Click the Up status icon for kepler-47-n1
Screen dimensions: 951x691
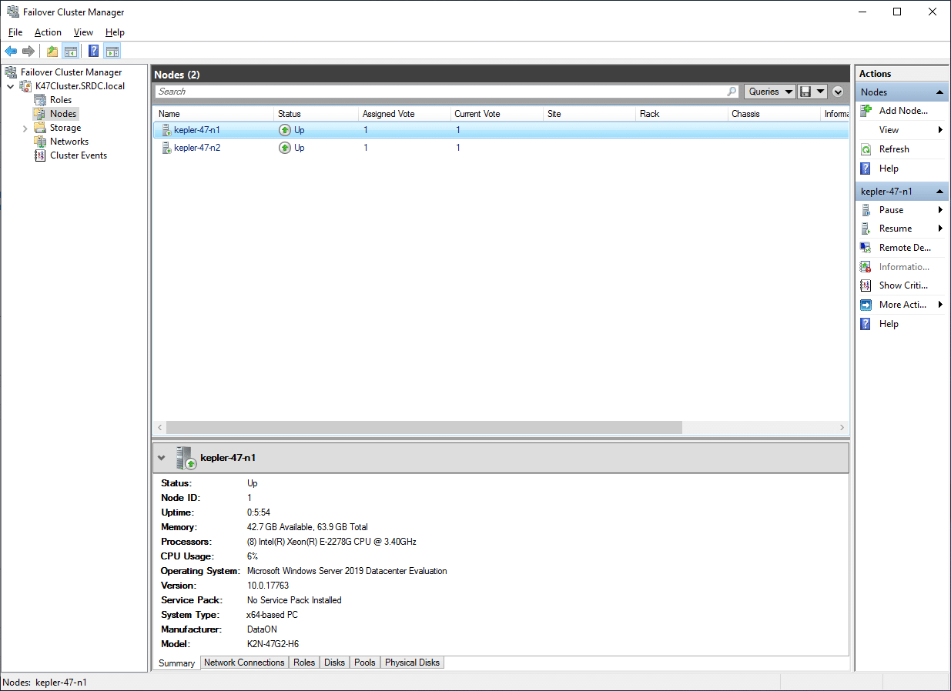click(285, 130)
